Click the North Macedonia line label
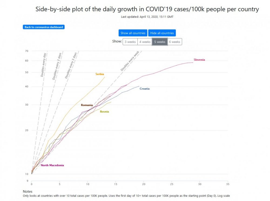The width and height of the screenshot is (270, 201). click(52, 165)
